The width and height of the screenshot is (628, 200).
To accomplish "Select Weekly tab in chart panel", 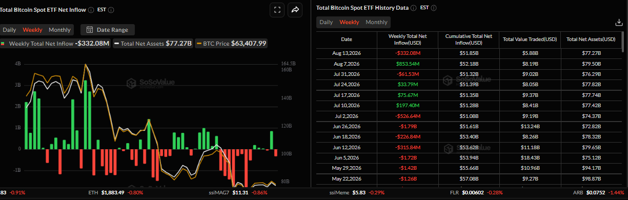I will [x=33, y=30].
